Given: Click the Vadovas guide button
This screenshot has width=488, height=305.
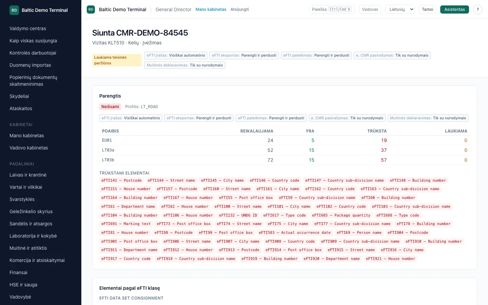Looking at the screenshot, I should (370, 9).
